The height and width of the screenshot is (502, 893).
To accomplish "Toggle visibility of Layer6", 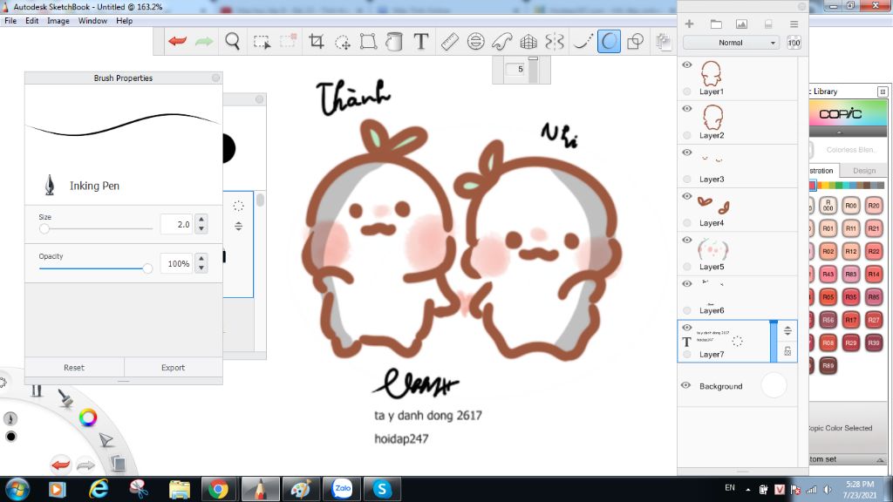I will 687,284.
